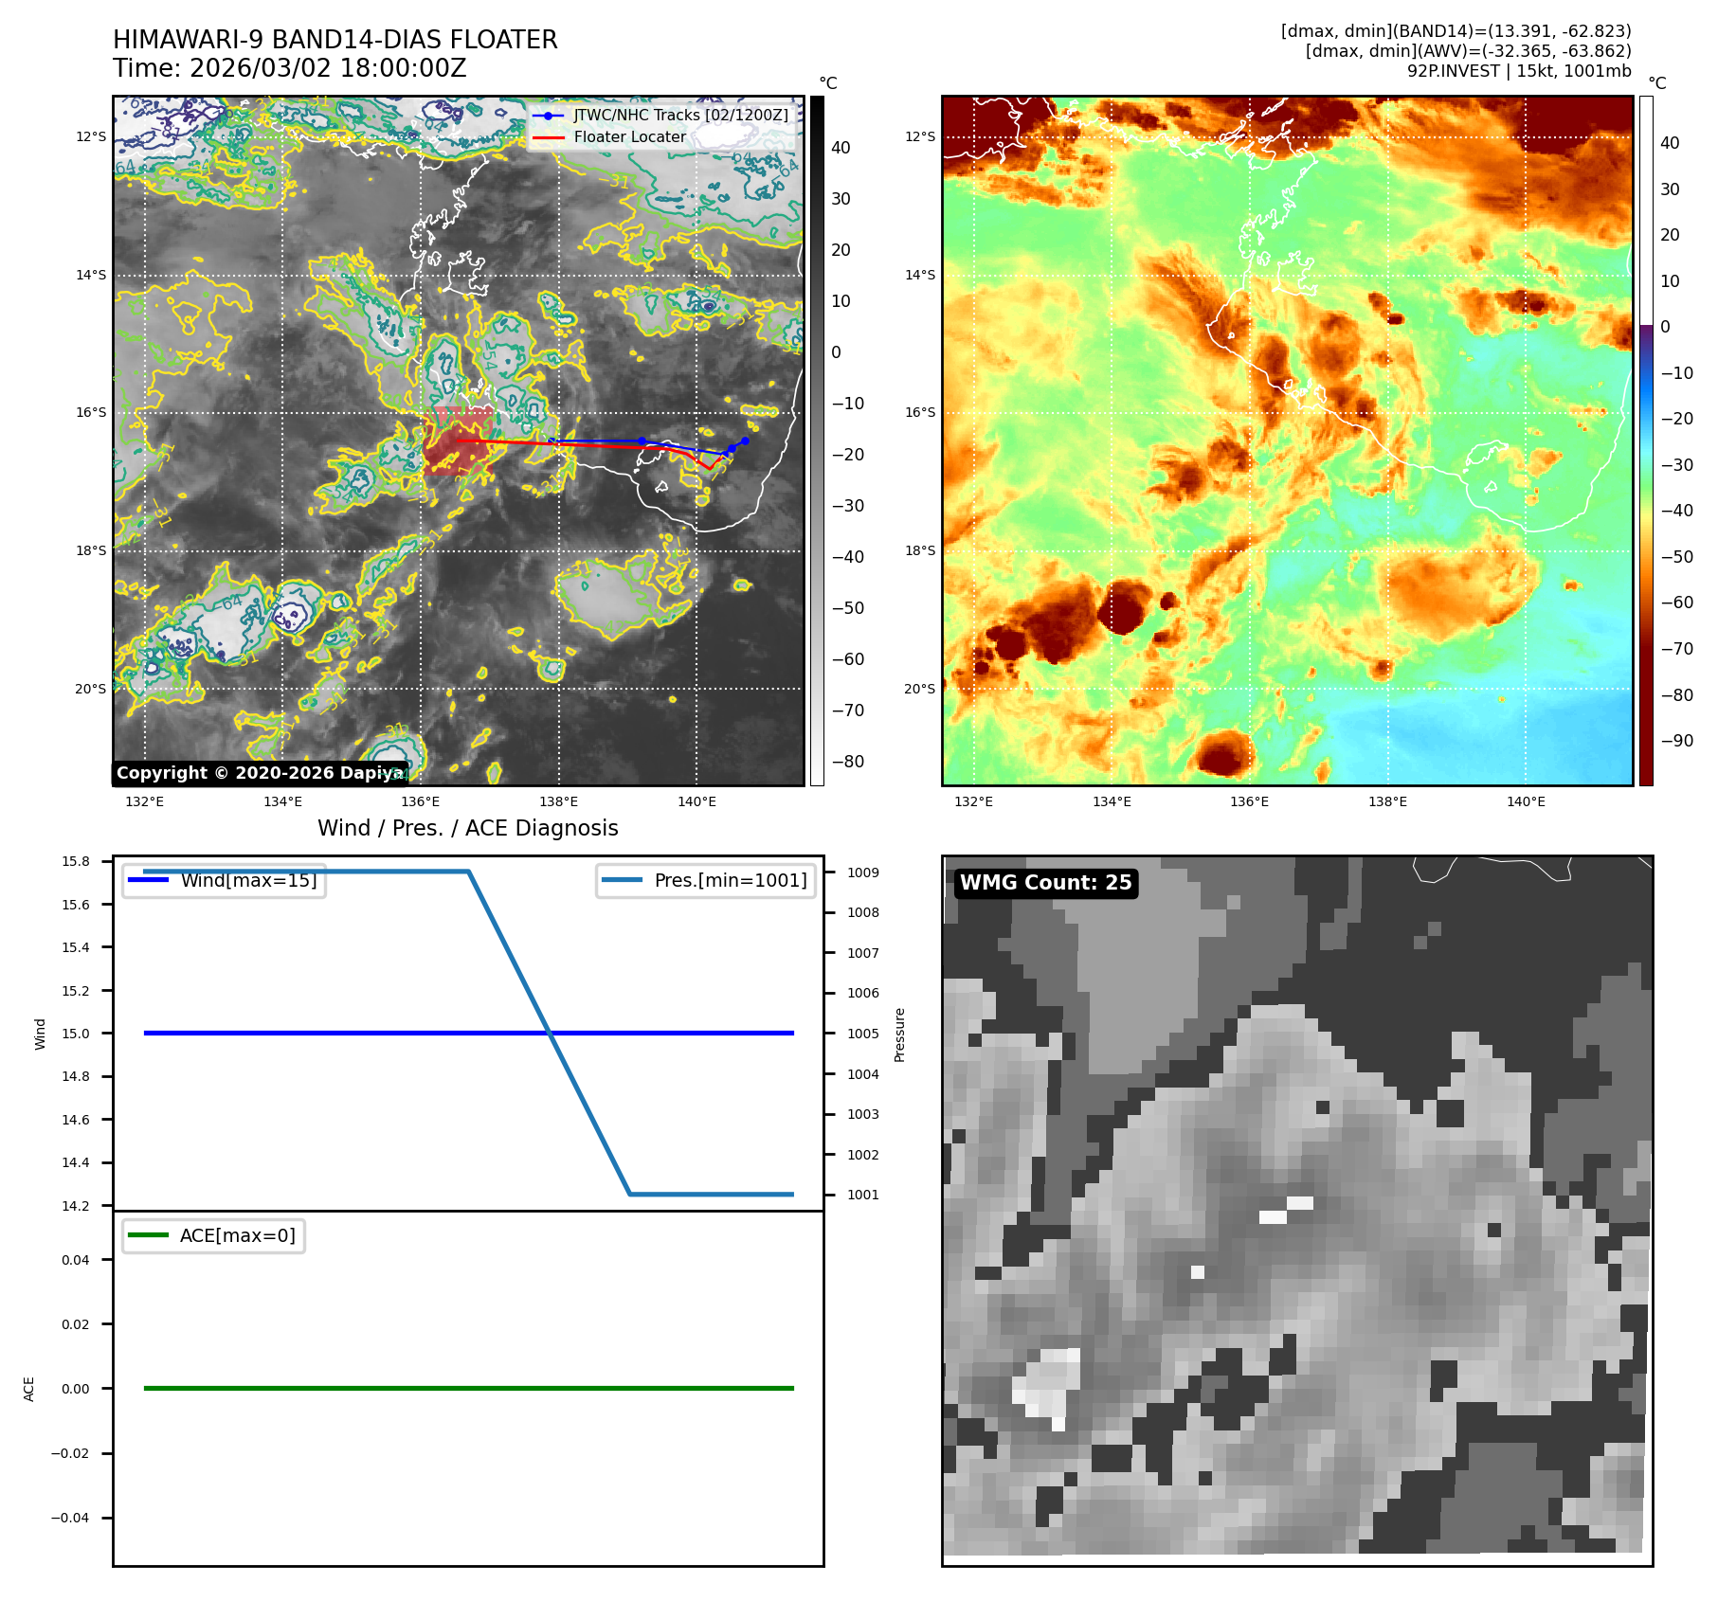Click the rainbow AWV colorbar on right
The width and height of the screenshot is (1718, 1601).
[x=1646, y=441]
